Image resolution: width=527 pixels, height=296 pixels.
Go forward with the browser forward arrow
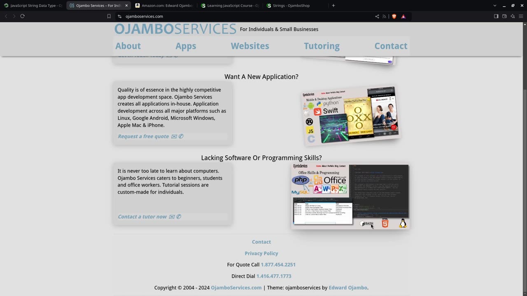[14, 16]
